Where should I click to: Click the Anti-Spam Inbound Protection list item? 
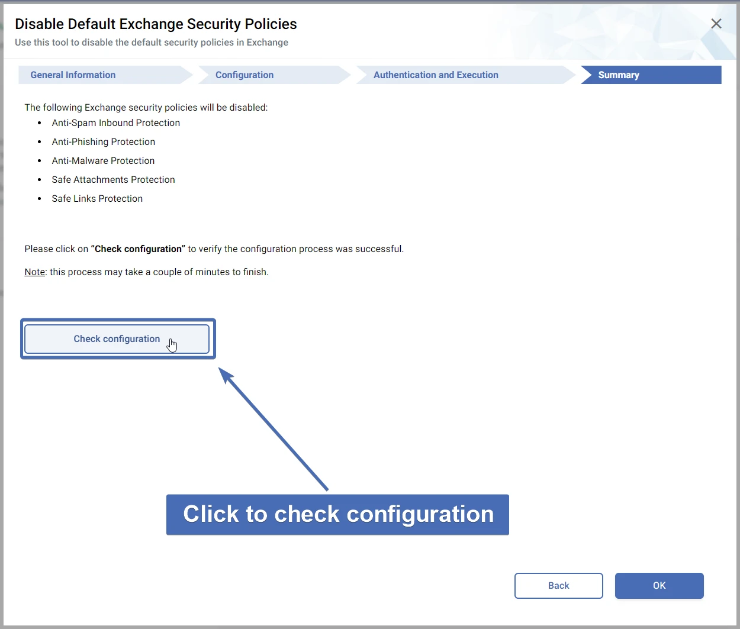click(115, 123)
